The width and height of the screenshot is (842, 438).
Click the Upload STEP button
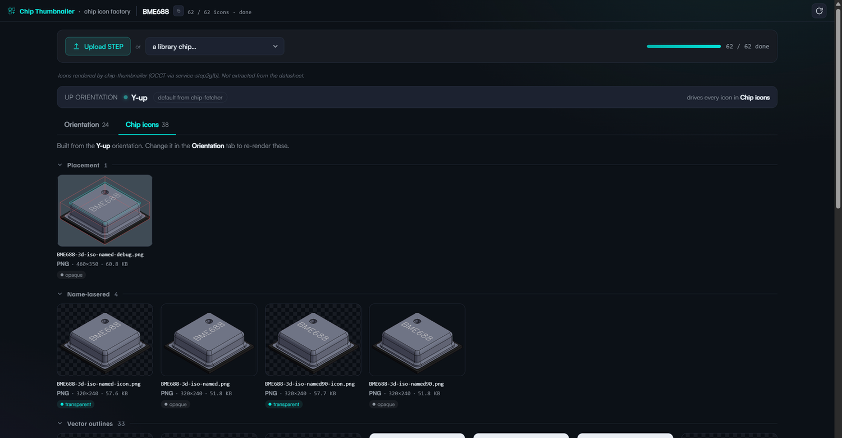[98, 47]
